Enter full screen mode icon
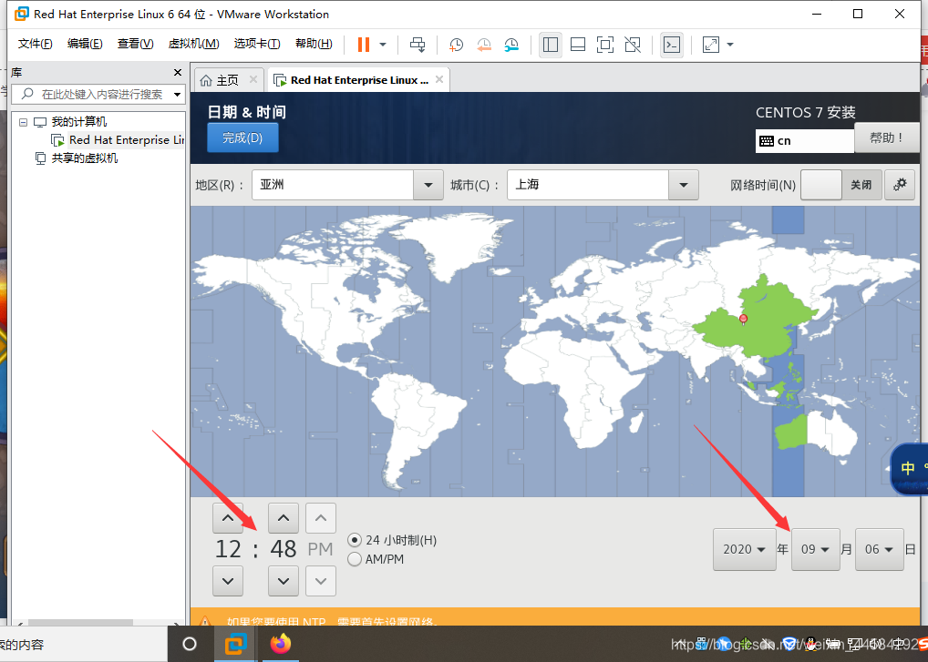928x662 pixels. point(605,45)
